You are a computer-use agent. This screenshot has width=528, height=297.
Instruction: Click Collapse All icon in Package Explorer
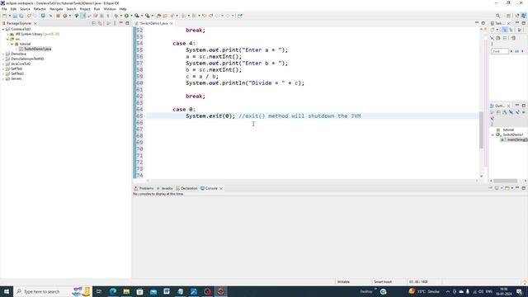coord(93,23)
